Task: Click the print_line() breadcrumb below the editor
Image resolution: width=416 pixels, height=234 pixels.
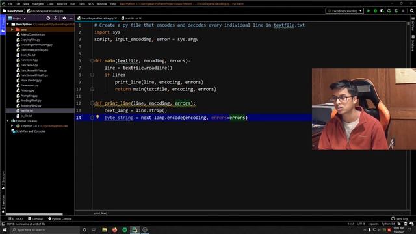Action: [x=101, y=213]
